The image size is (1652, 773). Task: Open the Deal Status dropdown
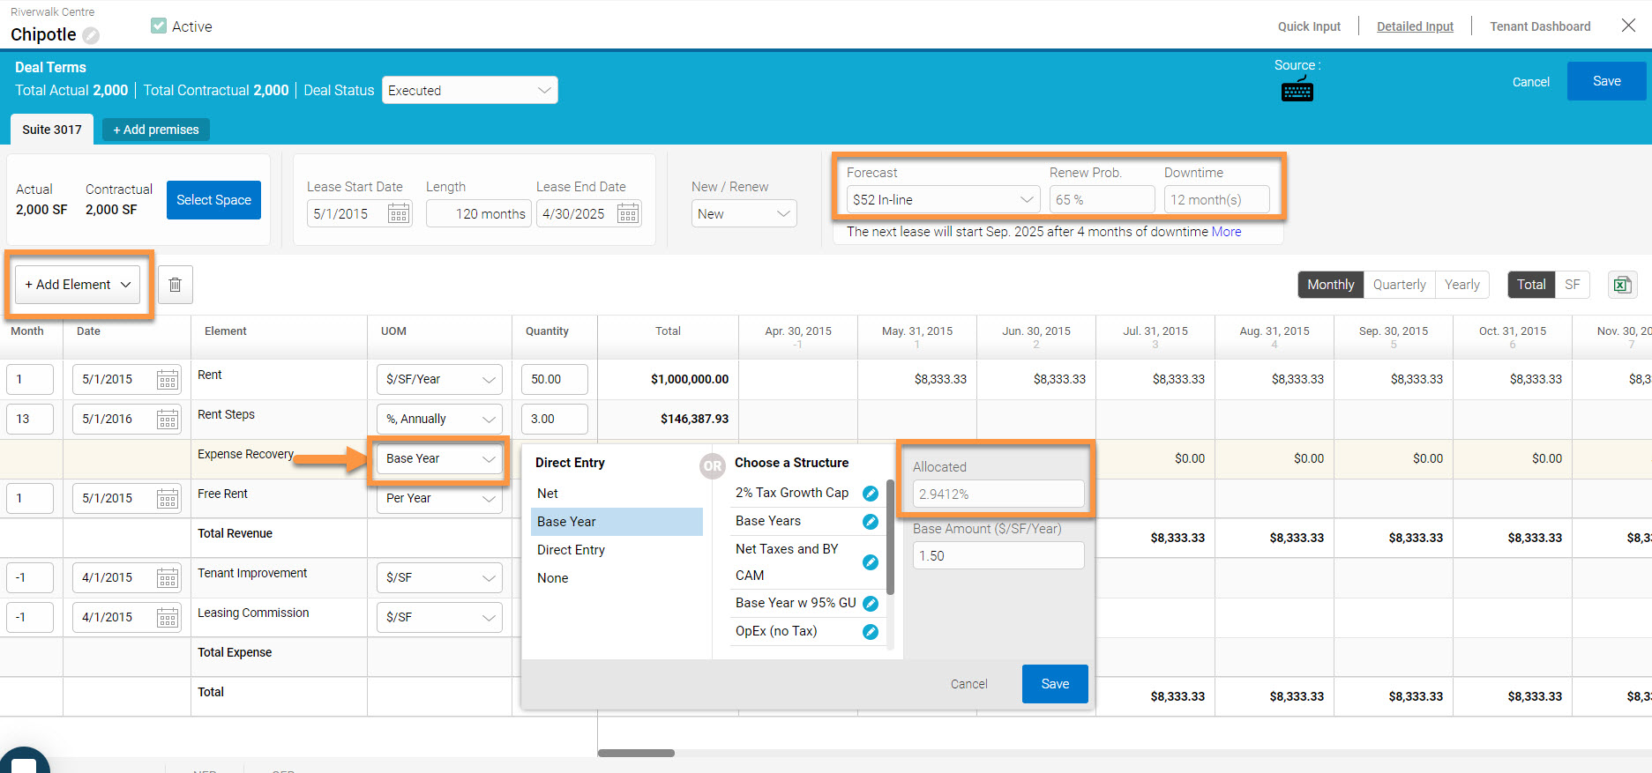[x=469, y=90]
